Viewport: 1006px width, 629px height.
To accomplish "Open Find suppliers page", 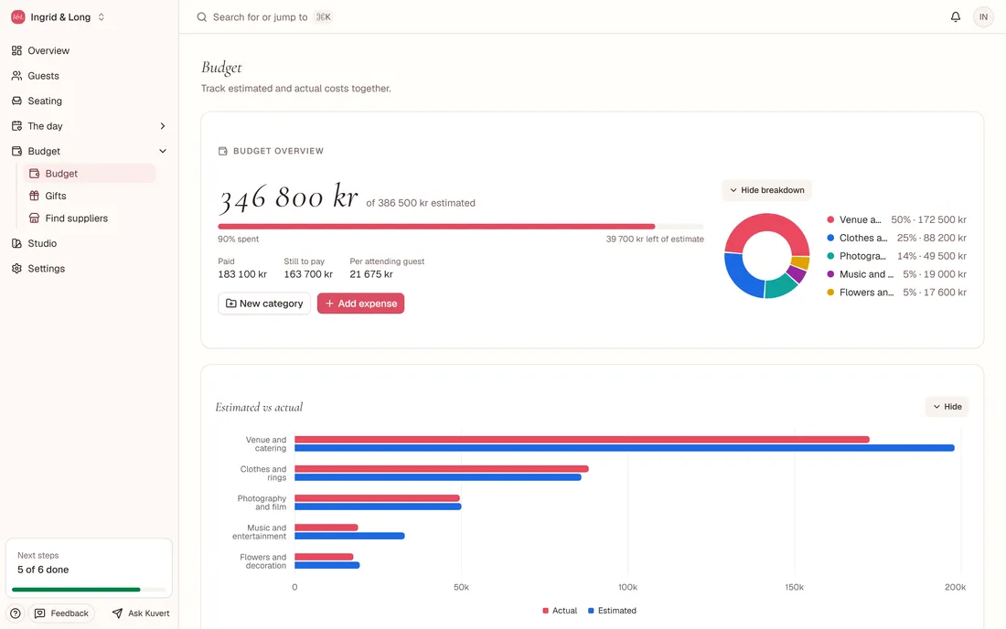I will click(x=90, y=219).
